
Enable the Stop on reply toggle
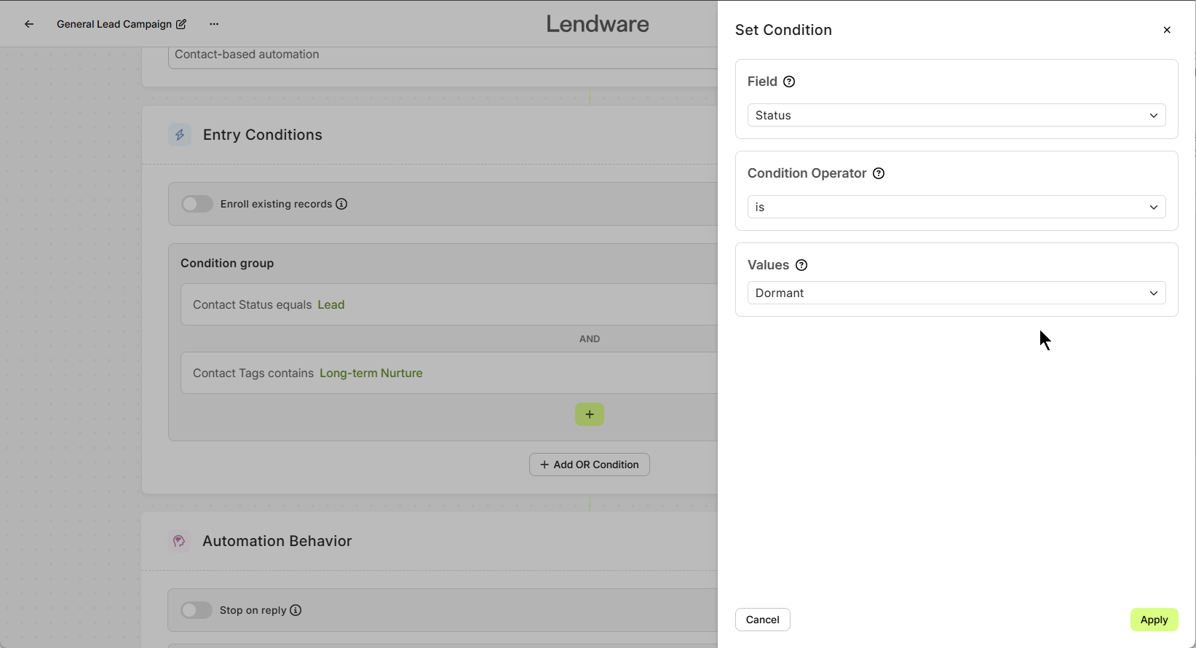pos(197,610)
